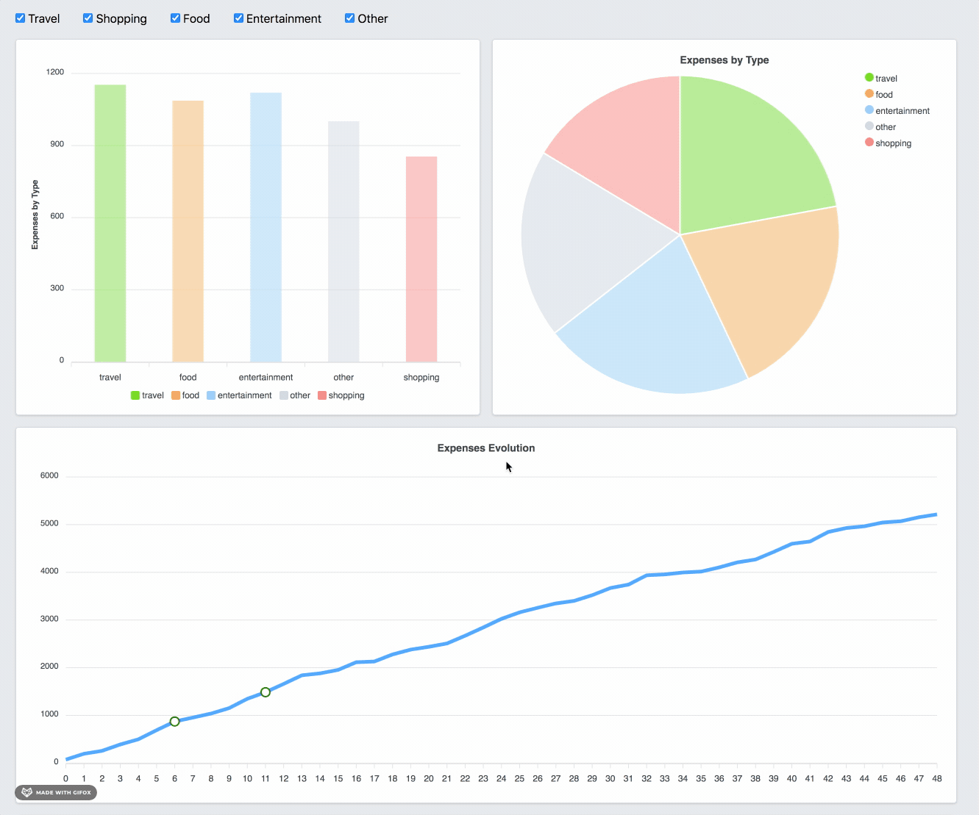Screen dimensions: 979x815
Task: Uncheck the Travel checkbox
Action: [21, 18]
